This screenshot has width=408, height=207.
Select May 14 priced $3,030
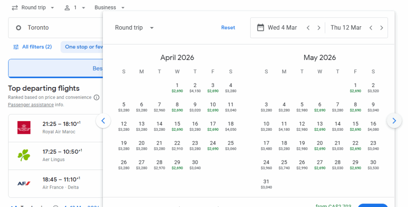point(337,126)
